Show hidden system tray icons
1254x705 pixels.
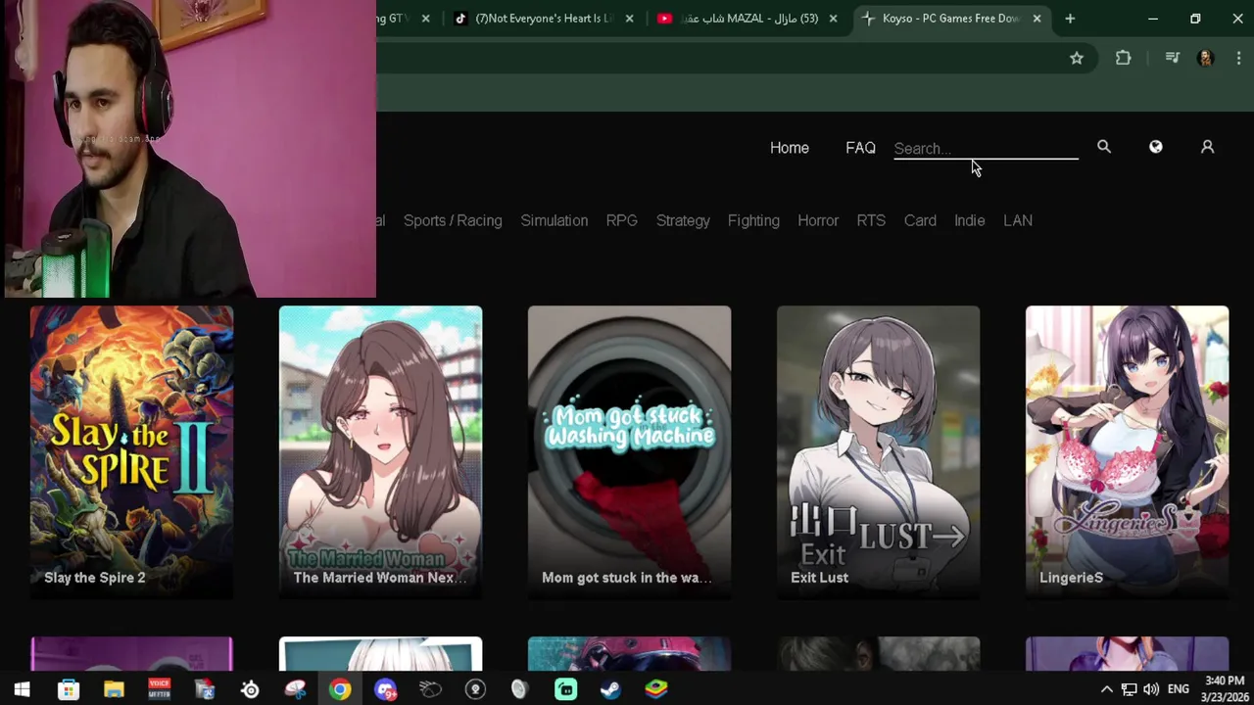(1107, 689)
